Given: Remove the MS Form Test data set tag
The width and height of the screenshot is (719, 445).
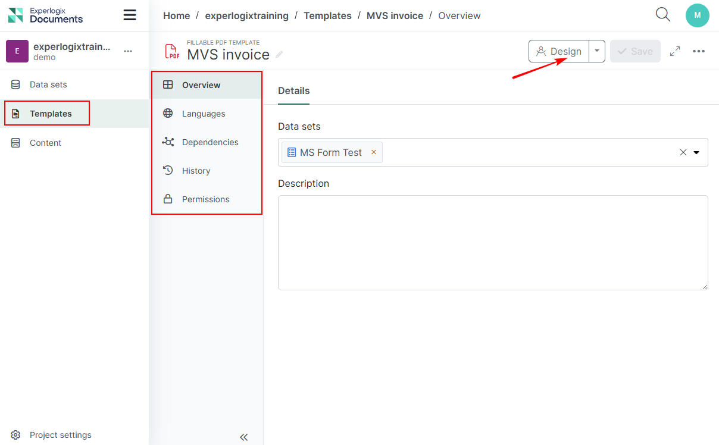Looking at the screenshot, I should [374, 152].
